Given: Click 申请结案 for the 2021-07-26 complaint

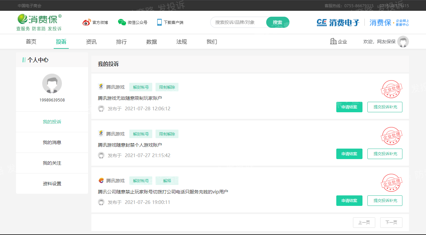Looking at the screenshot, I should tap(349, 201).
